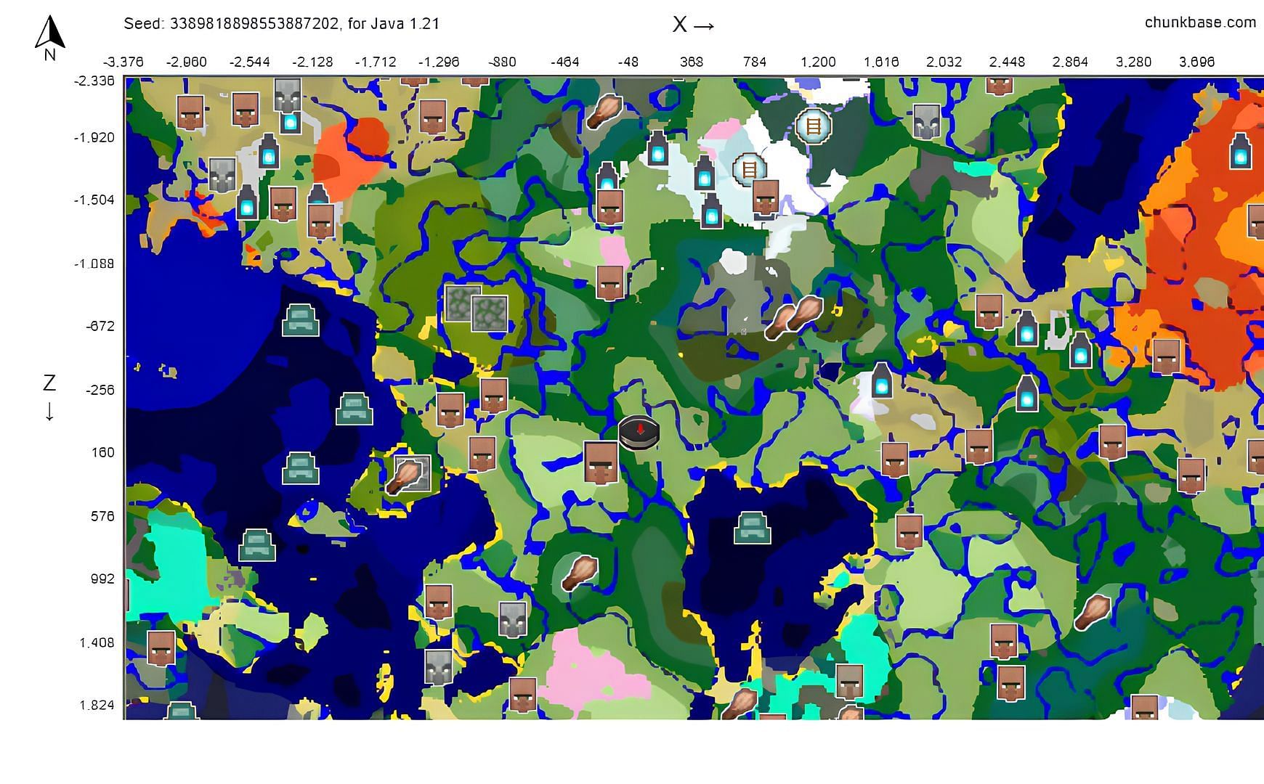
Task: Click the X axis tick label 3,280
Action: [x=1133, y=62]
